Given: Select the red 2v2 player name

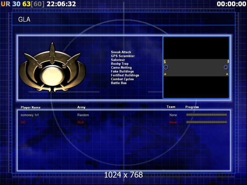Looking at the screenshot, I should [x=23, y=122].
